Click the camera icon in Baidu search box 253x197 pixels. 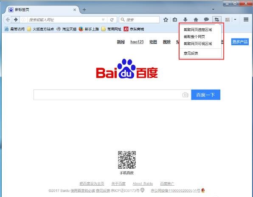click(x=185, y=95)
